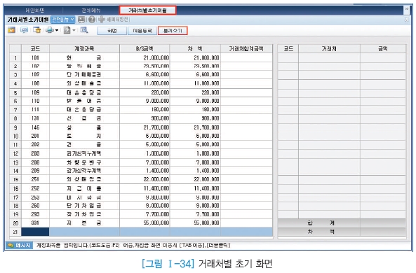416x273 pixels.
Task: Open the 간편메뉴 dropdown
Action: (63, 20)
